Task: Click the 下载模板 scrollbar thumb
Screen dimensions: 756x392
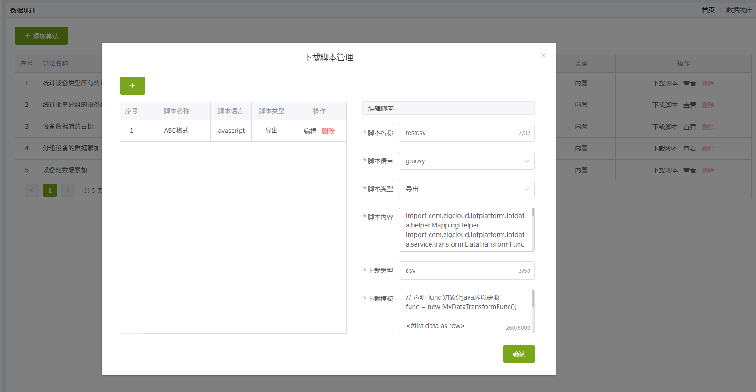Action: (x=533, y=299)
